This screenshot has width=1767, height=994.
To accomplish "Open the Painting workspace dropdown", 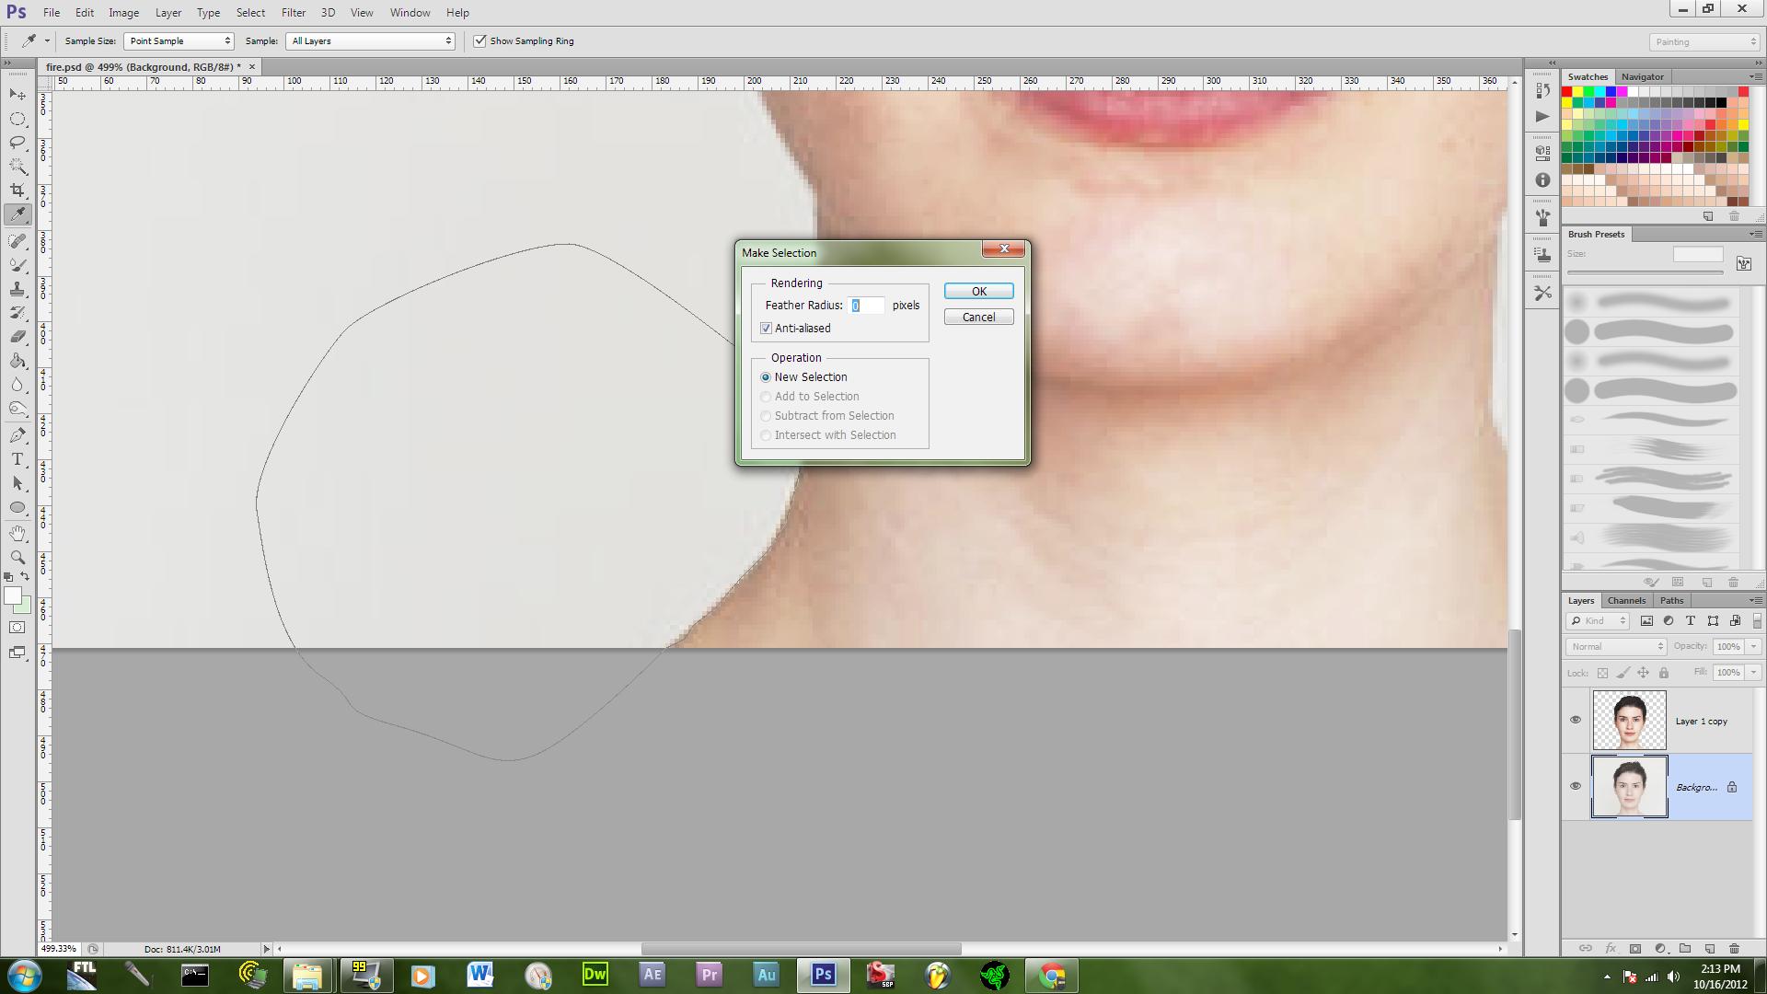I will (x=1704, y=41).
